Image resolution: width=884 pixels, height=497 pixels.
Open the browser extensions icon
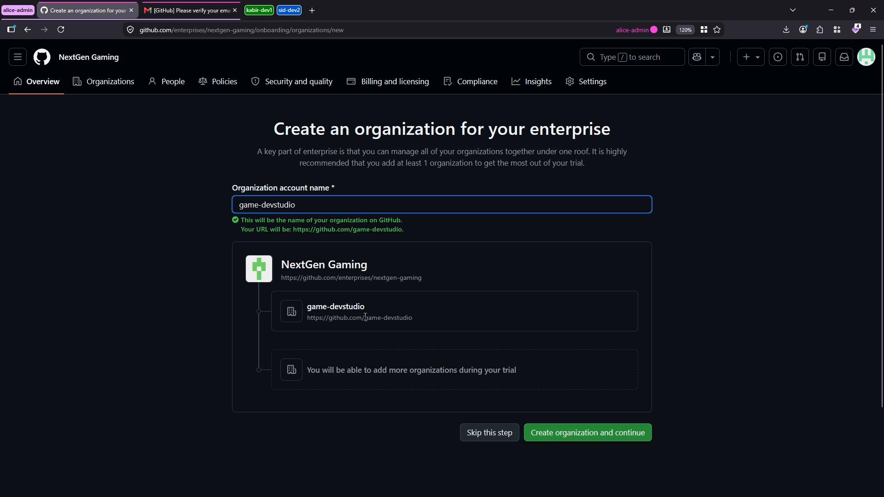coord(820,30)
